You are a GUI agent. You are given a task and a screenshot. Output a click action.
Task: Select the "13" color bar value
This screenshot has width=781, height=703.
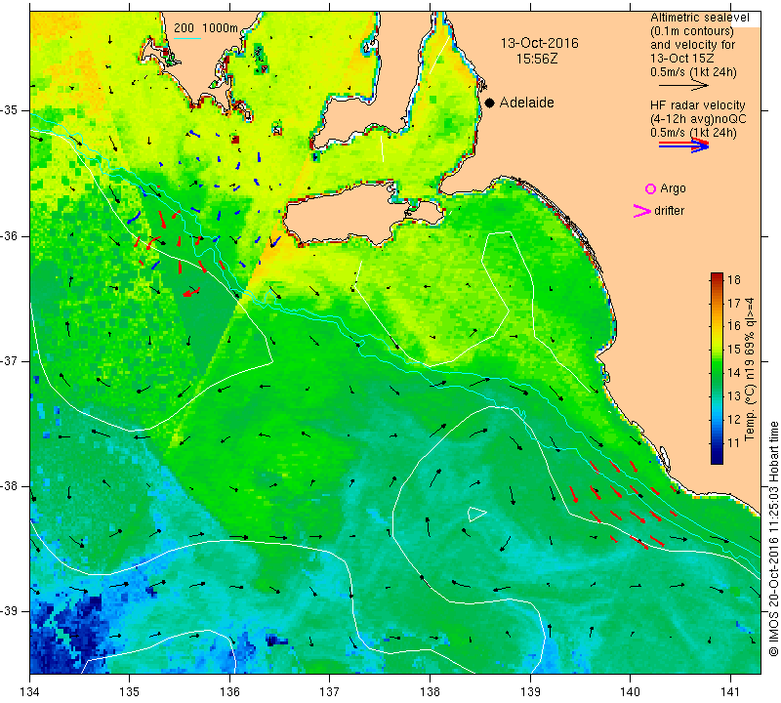734,396
